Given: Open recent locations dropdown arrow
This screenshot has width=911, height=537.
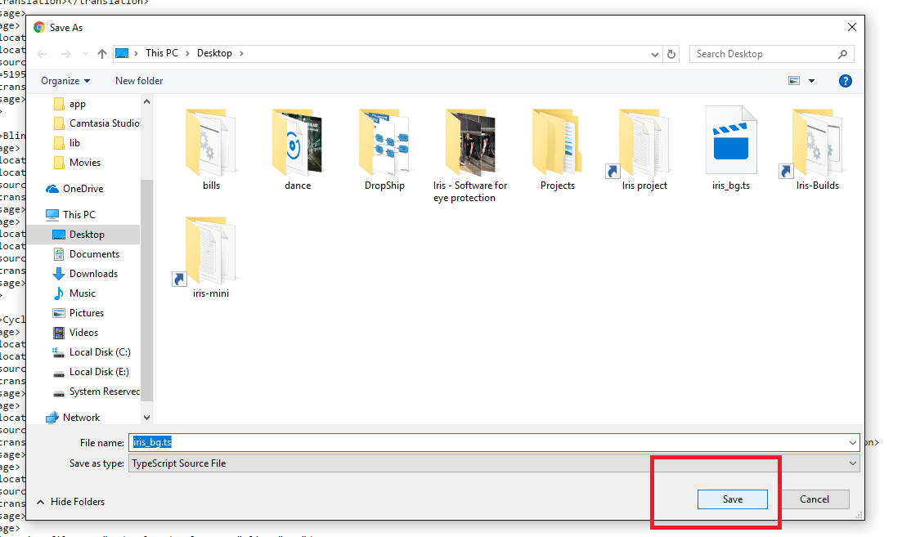Looking at the screenshot, I should click(85, 54).
